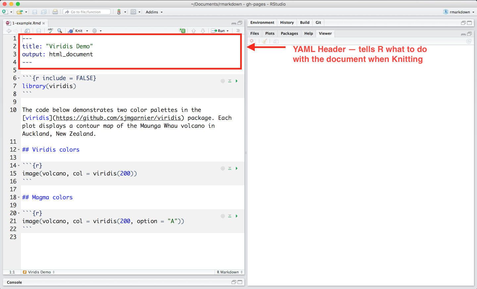Click the Open File folder icon
Screen dimensions: 477x289
coord(20,12)
